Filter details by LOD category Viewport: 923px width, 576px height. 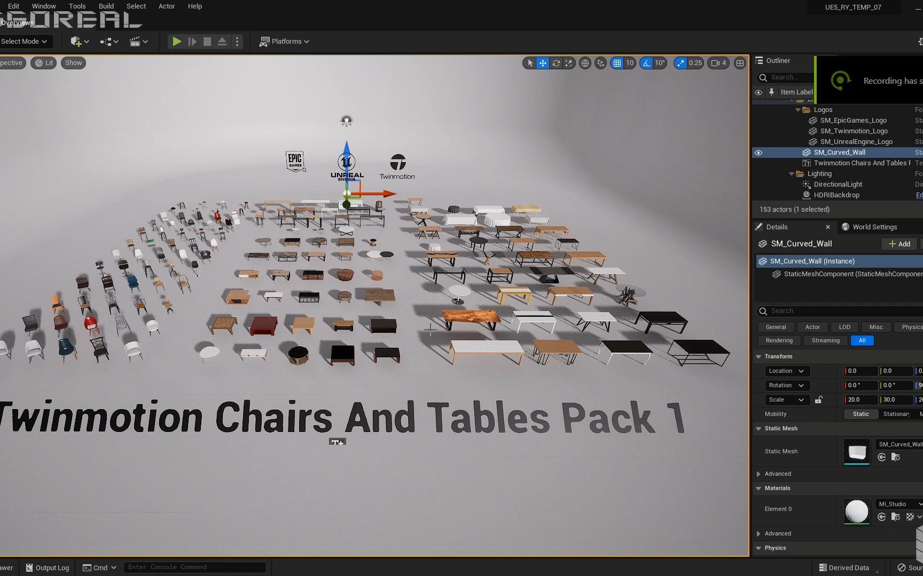[x=844, y=327]
